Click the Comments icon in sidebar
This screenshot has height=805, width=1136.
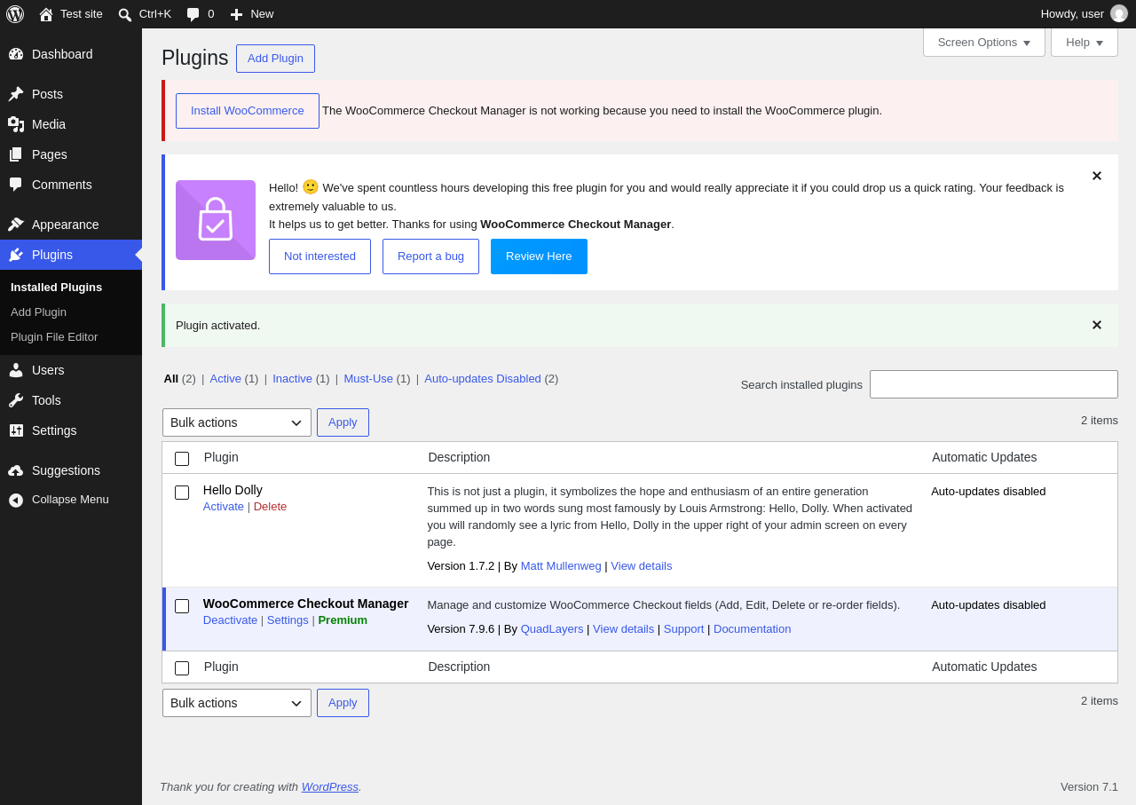16,185
